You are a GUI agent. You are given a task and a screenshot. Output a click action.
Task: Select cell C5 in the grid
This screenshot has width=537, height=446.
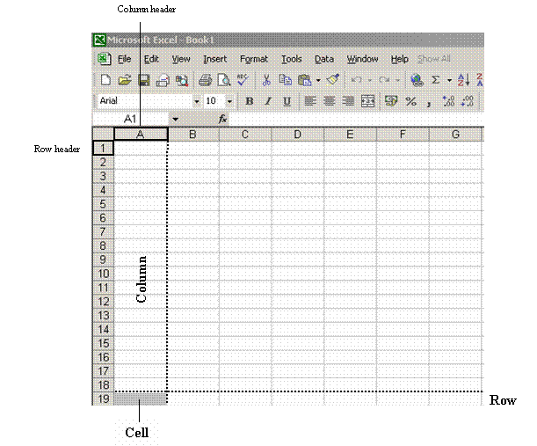coord(245,204)
